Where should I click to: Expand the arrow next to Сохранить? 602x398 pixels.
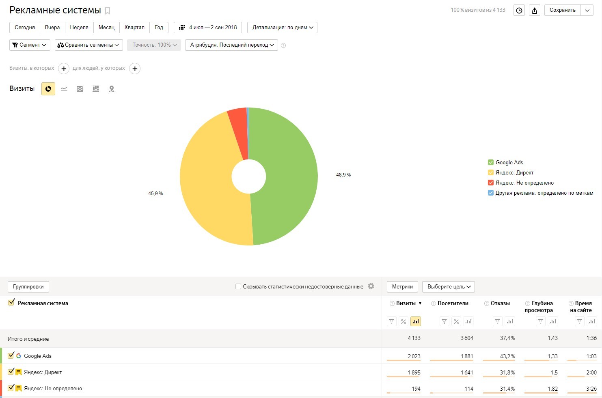587,11
